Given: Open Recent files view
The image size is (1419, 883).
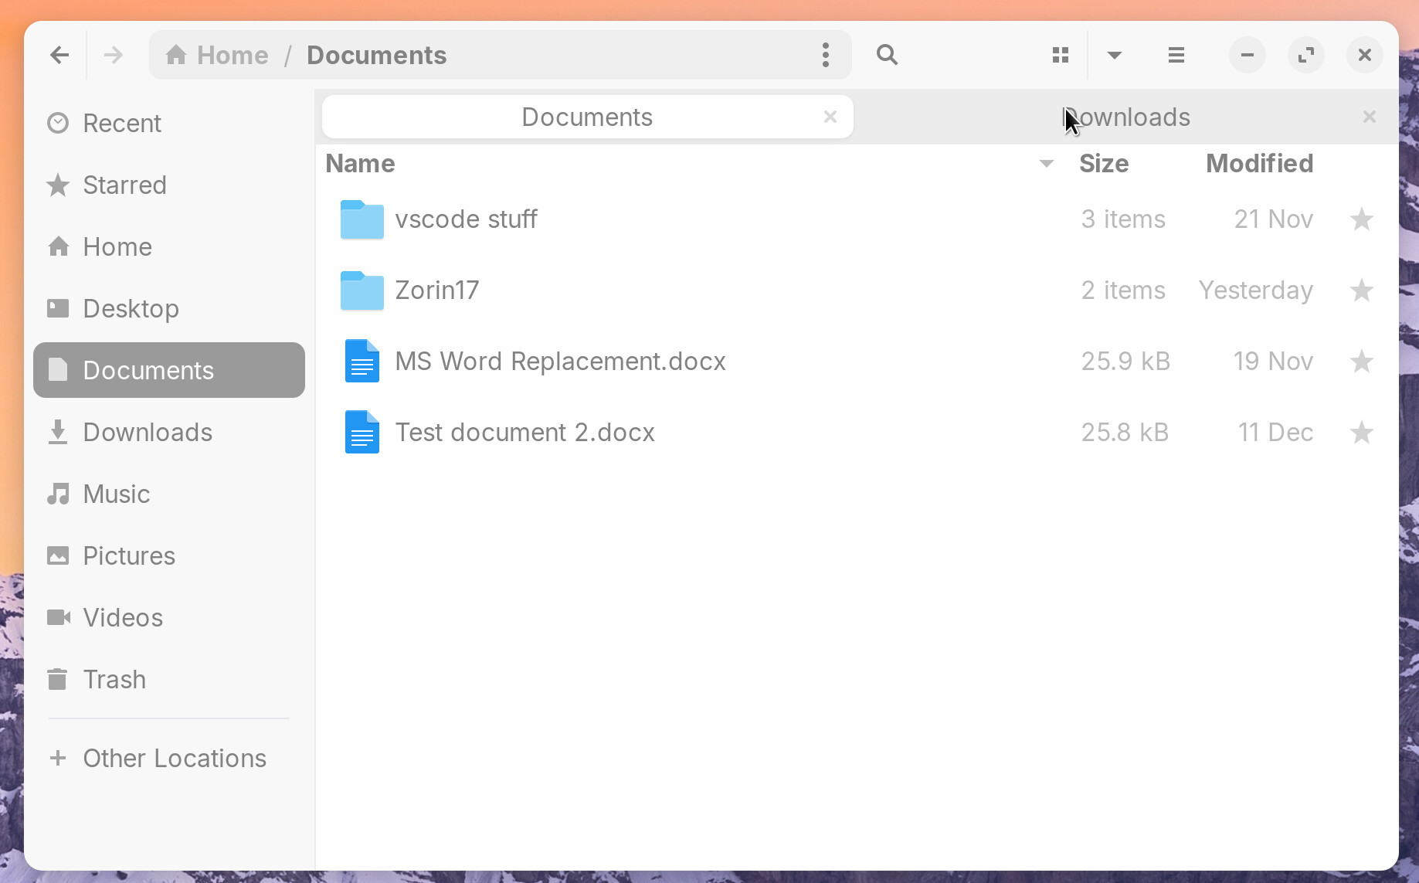Looking at the screenshot, I should [122, 123].
